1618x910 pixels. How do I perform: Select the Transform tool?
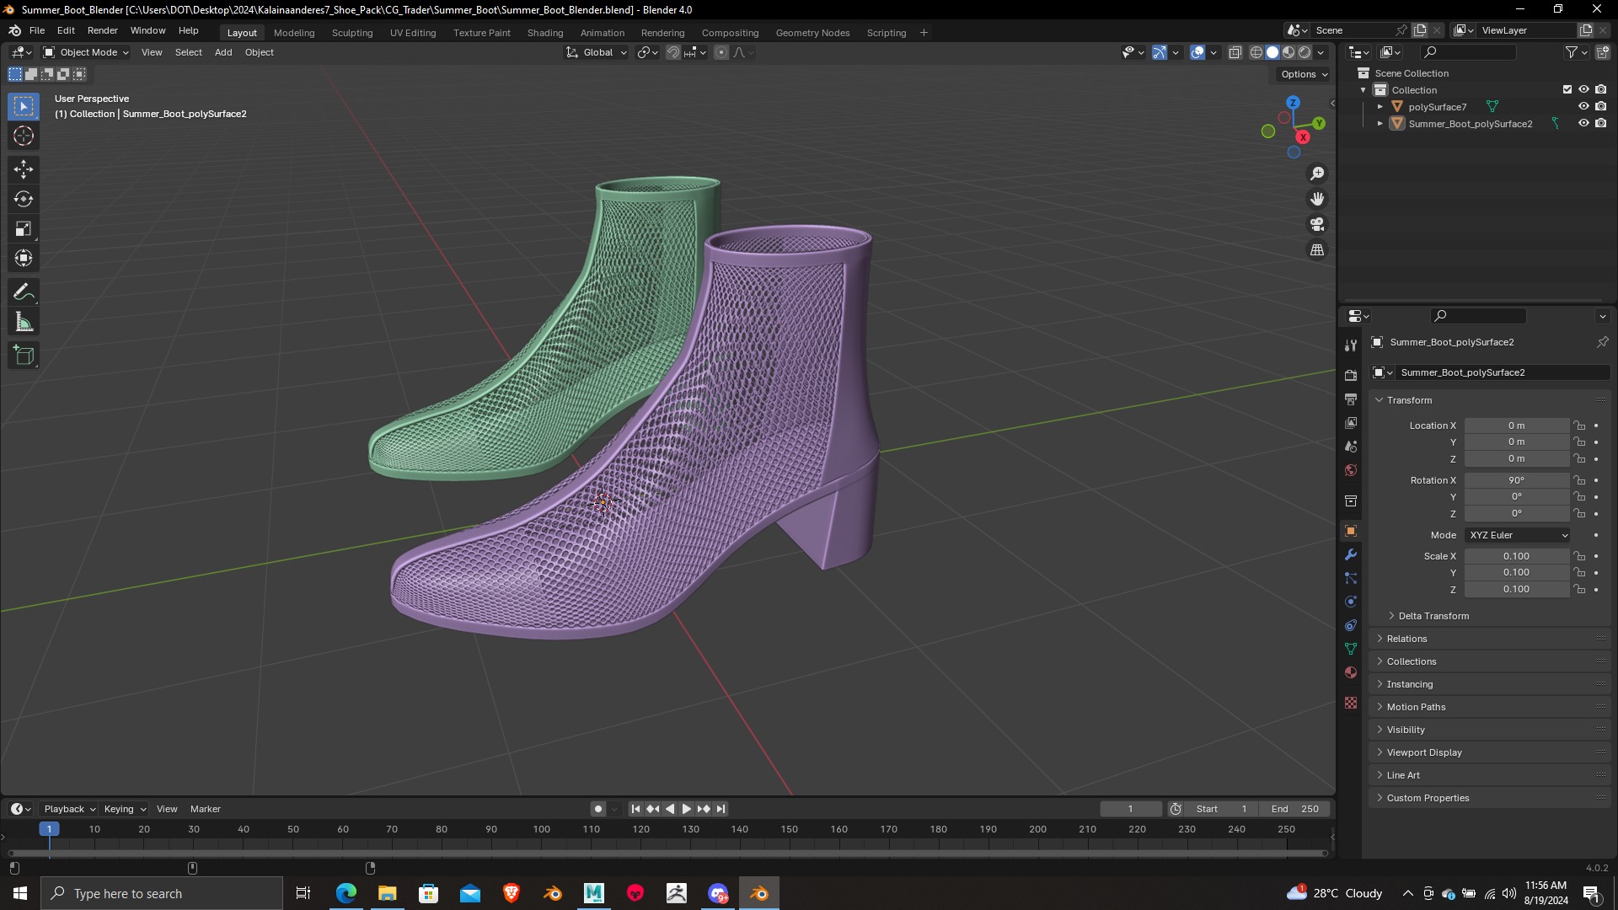point(24,258)
